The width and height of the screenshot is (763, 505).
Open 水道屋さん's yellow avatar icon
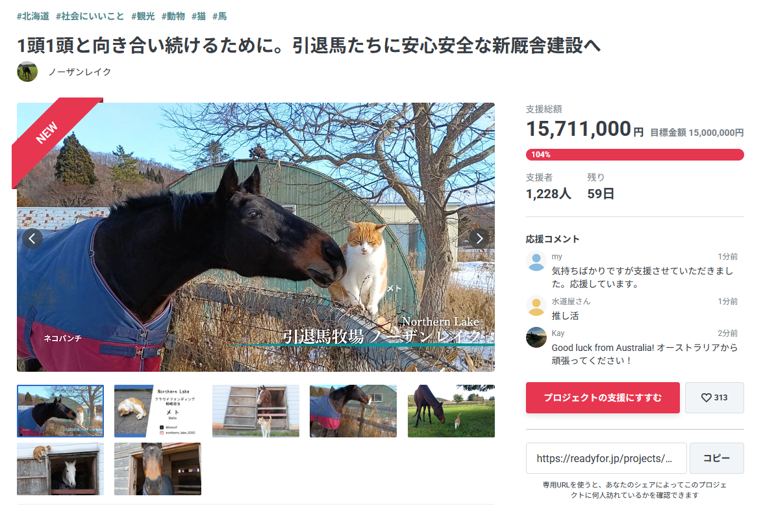(536, 306)
